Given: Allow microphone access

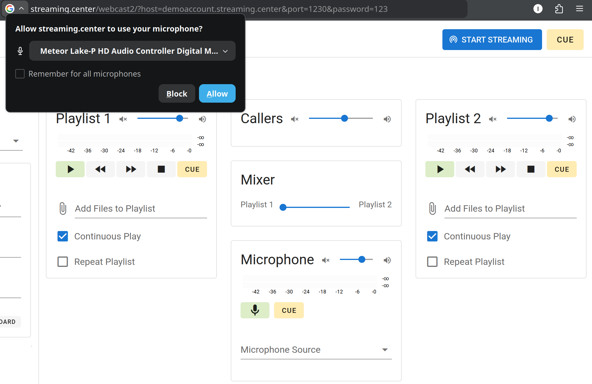Looking at the screenshot, I should [x=217, y=94].
